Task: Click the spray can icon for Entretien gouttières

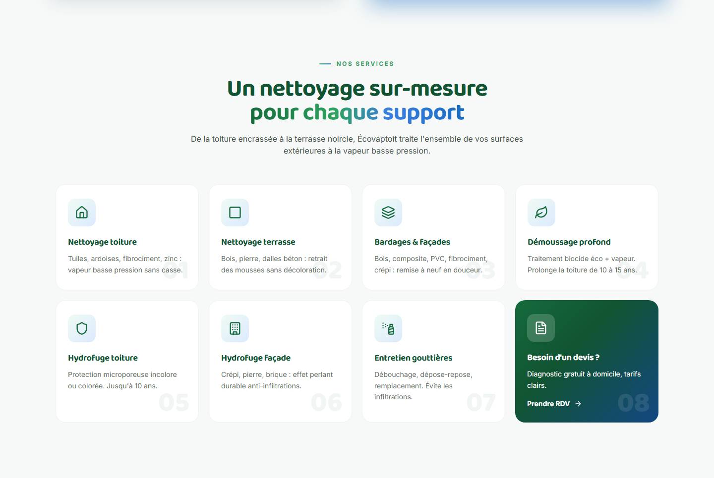Action: (x=388, y=328)
